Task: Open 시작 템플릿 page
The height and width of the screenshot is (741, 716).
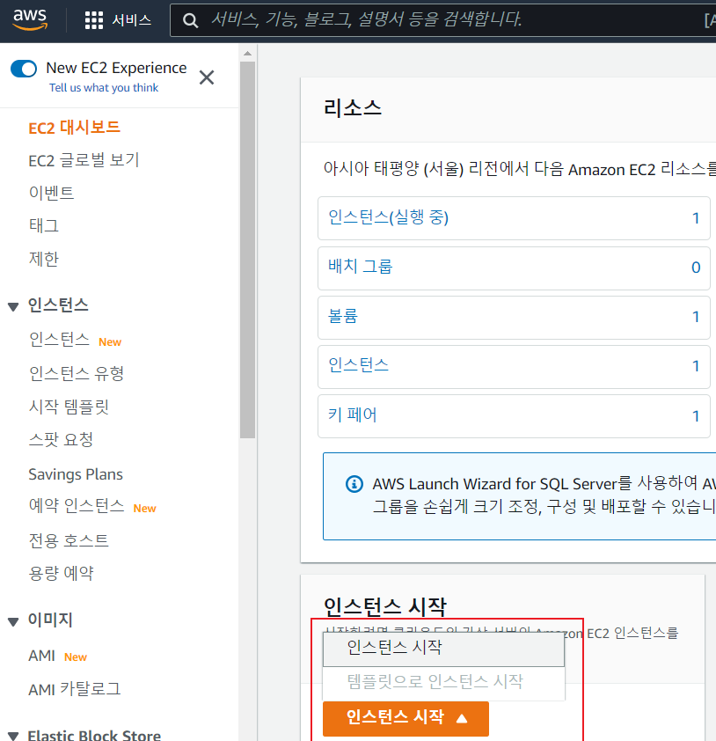Action: click(69, 407)
